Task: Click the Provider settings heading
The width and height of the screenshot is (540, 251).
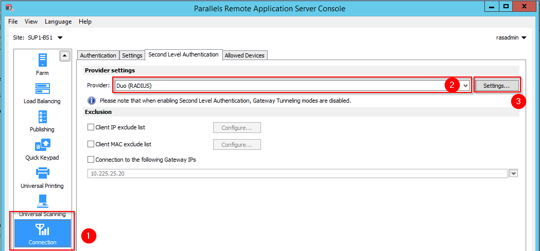Action: tap(110, 70)
